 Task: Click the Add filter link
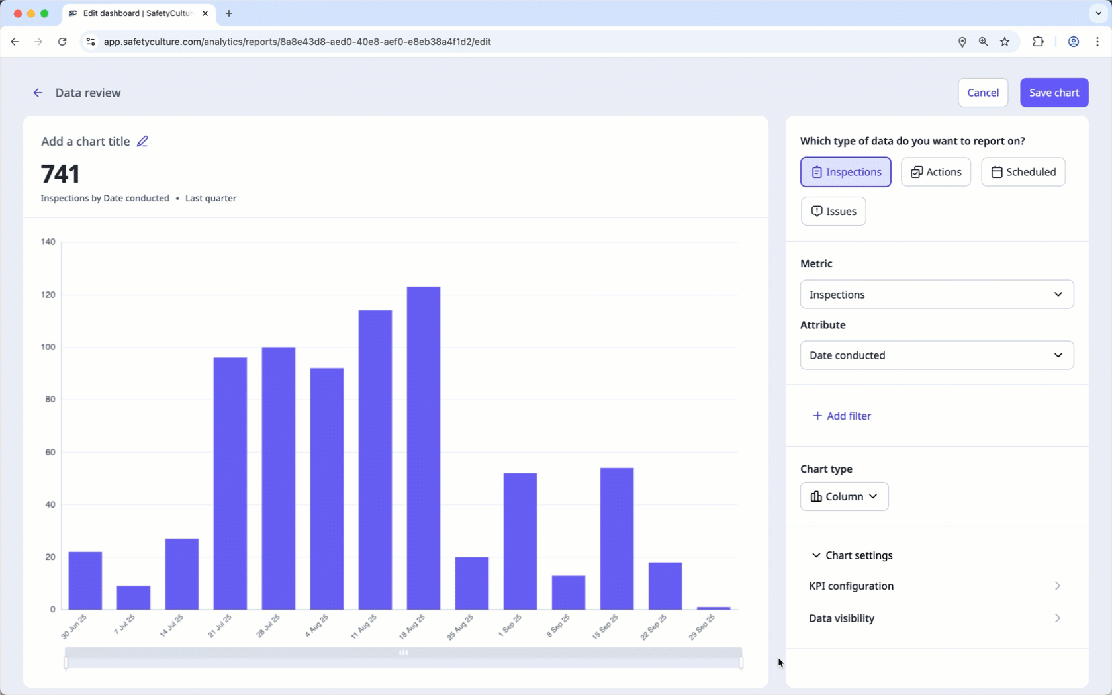pyautogui.click(x=842, y=416)
